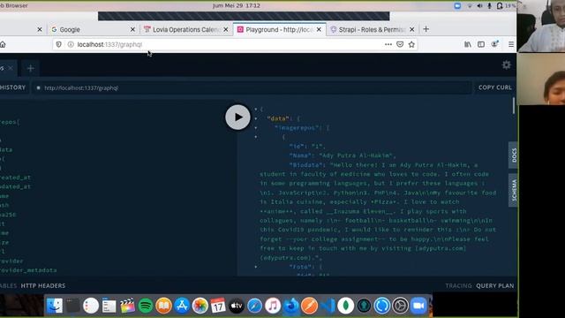565x318 pixels.
Task: Open Apple TV from the dock
Action: pyautogui.click(x=237, y=306)
